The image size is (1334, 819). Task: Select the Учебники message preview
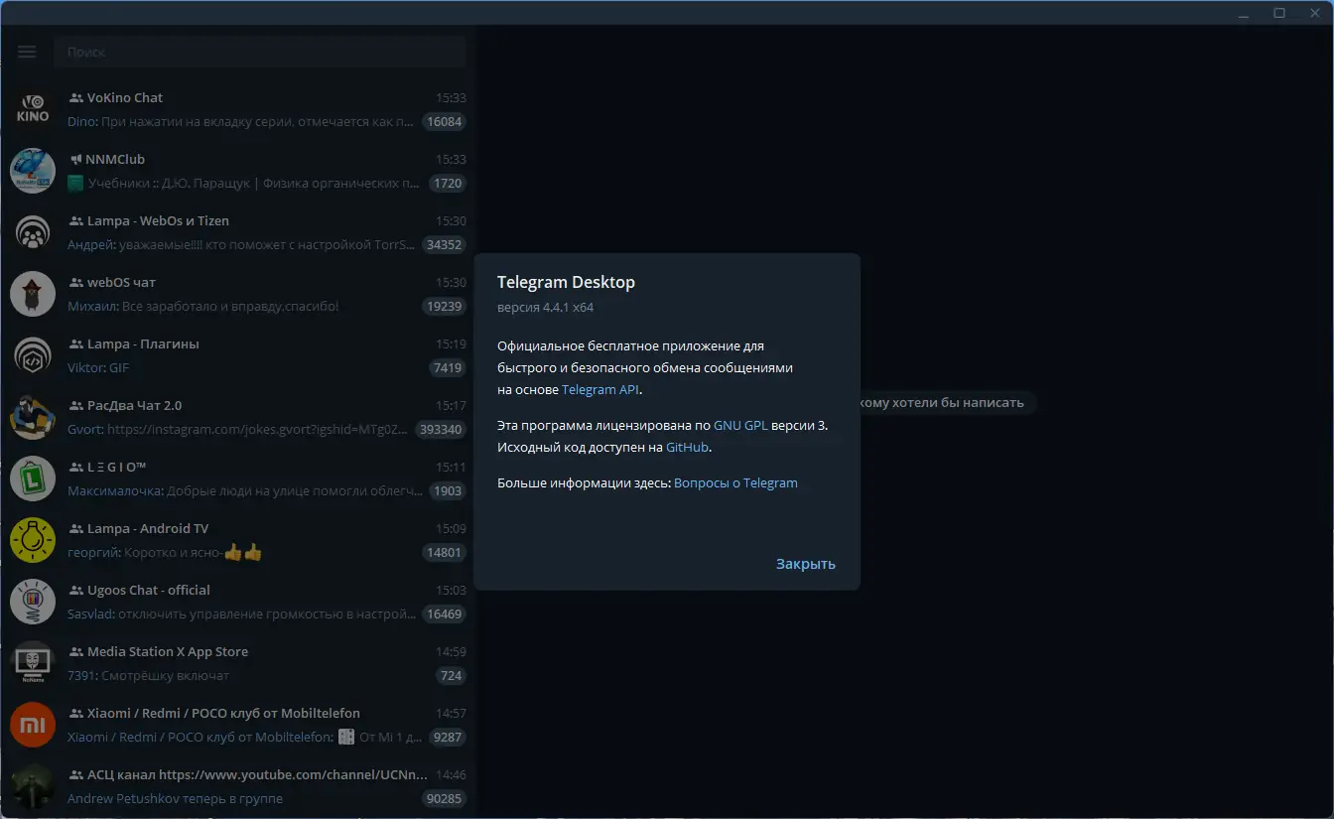[x=243, y=184]
